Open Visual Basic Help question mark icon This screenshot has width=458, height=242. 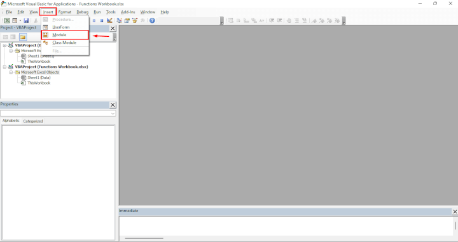click(x=152, y=20)
